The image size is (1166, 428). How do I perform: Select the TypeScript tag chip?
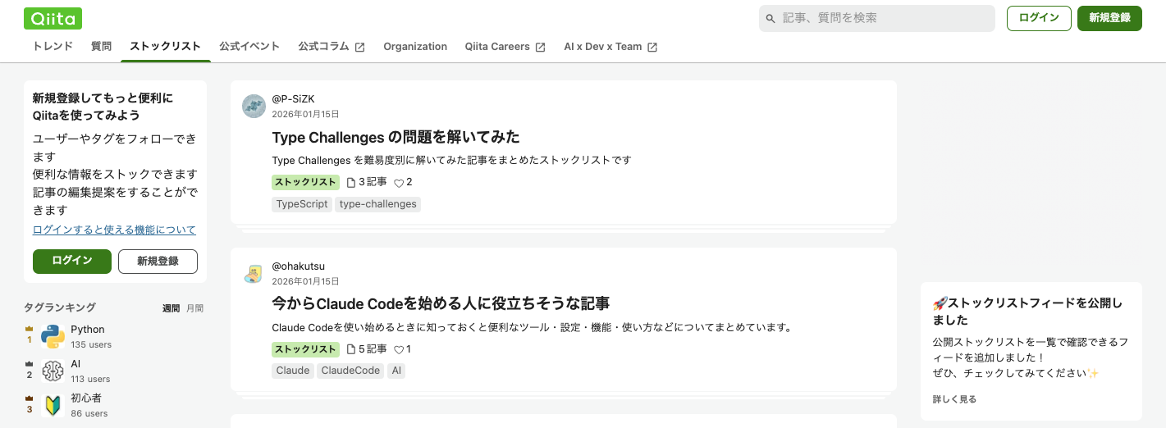pyautogui.click(x=301, y=204)
